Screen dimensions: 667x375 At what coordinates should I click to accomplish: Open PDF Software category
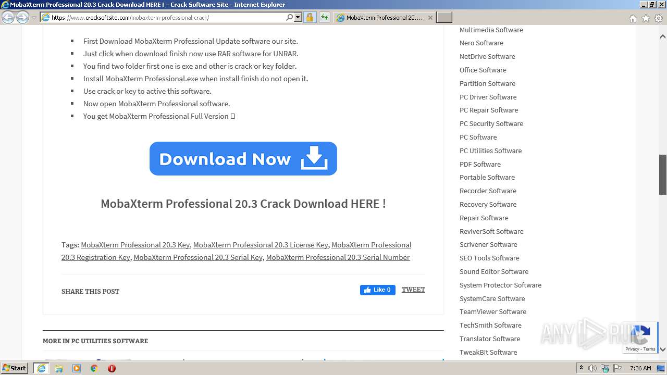click(x=480, y=165)
